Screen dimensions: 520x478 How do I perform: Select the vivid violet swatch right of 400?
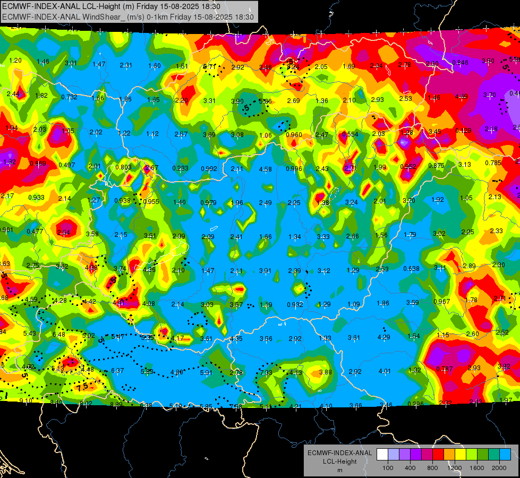pos(416,455)
